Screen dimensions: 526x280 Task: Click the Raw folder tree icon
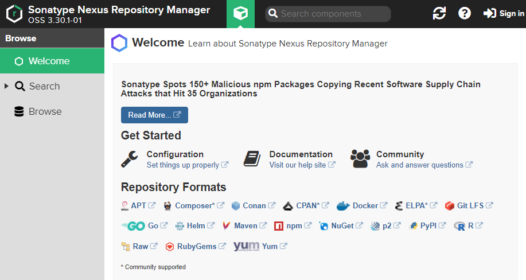(x=126, y=246)
